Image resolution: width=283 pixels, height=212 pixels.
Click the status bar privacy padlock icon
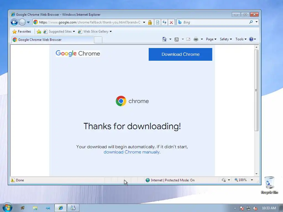coord(224,180)
